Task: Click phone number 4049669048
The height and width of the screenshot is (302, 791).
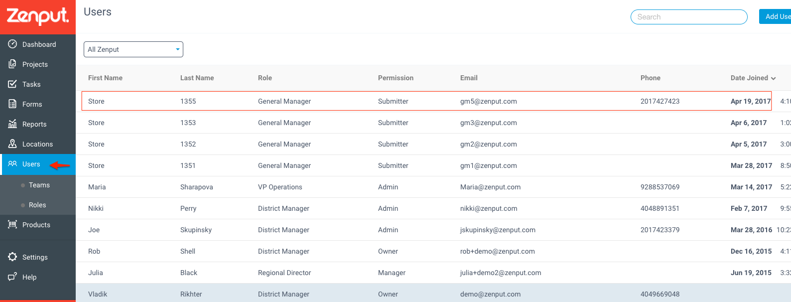Action: [x=660, y=294]
